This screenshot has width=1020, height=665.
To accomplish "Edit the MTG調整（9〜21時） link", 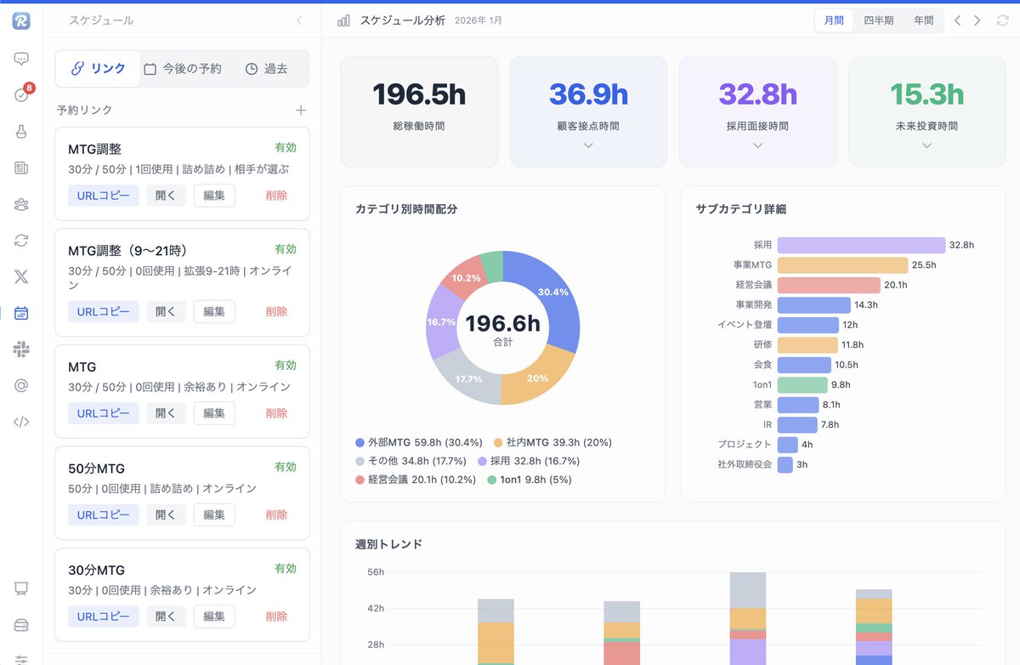I will (x=214, y=311).
